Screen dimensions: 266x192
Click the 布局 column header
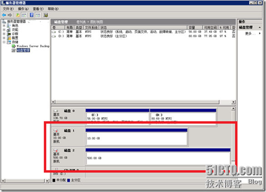click(x=69, y=28)
